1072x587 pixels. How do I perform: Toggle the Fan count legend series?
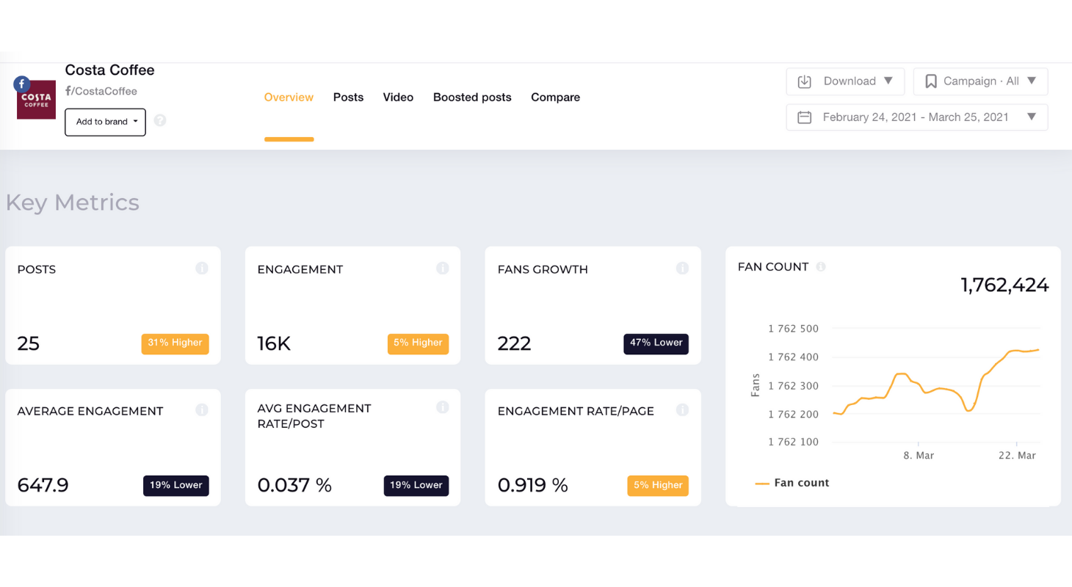coord(792,483)
